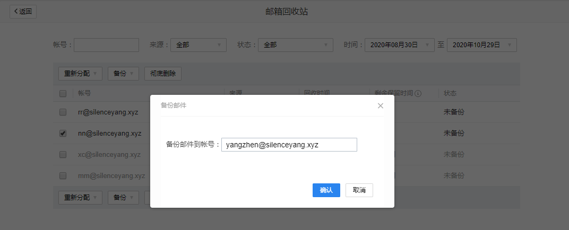The height and width of the screenshot is (230, 569).
Task: Focus the 备份邮件到帐号 input field
Action: [289, 145]
